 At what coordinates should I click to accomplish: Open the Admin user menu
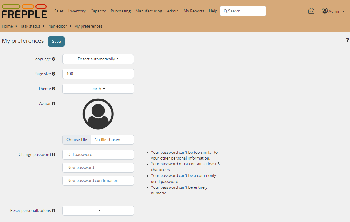(333, 11)
